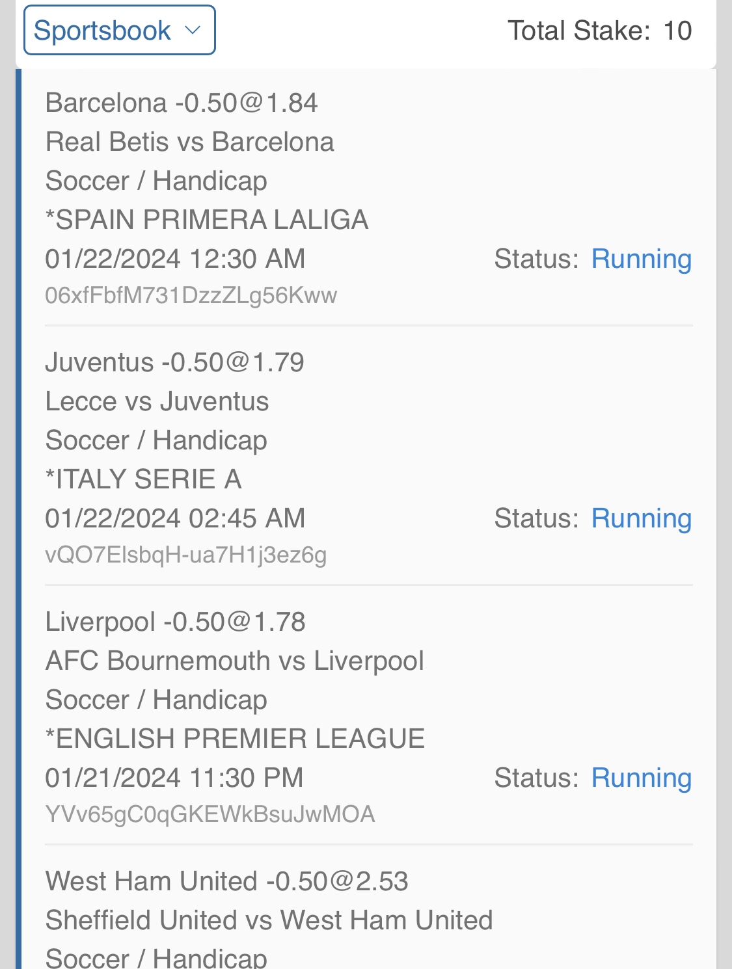Click the chevron arrow beside Sportsbook
This screenshot has height=969, width=732.
point(192,31)
